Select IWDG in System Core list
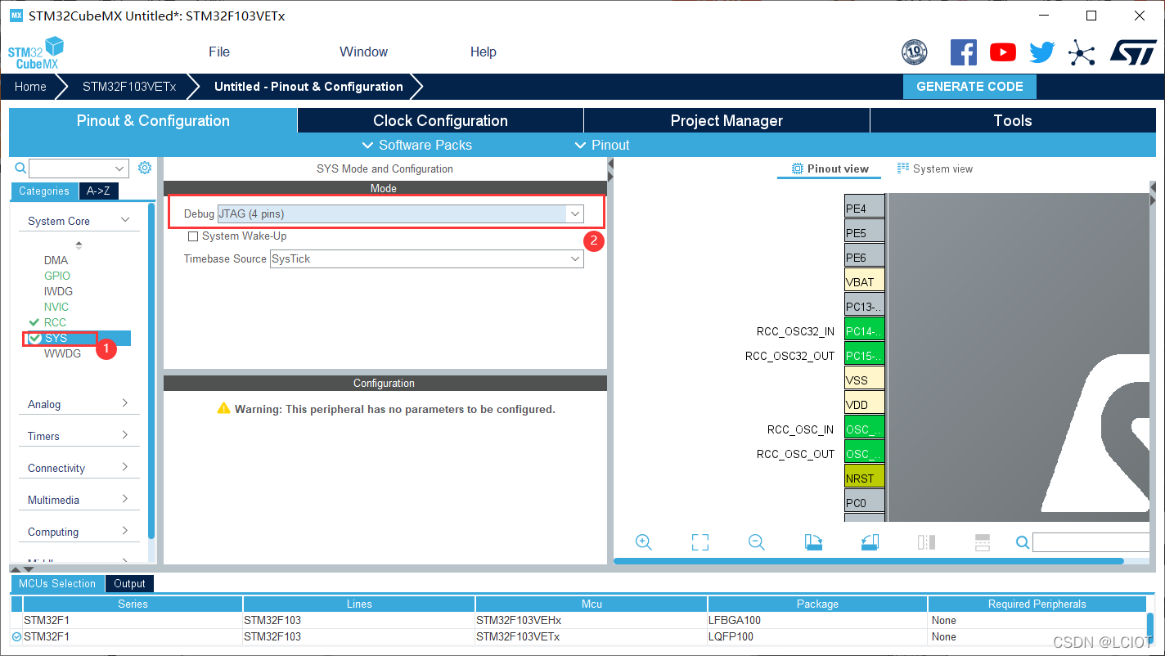 click(58, 291)
